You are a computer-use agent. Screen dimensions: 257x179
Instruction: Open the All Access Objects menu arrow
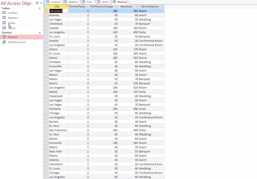[x=37, y=3]
